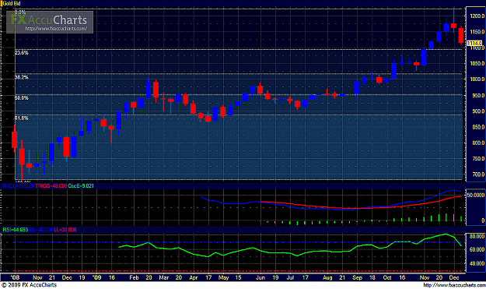The image size is (486, 289).
Task: Click the Jul label on date axis
Action: tap(290, 277)
